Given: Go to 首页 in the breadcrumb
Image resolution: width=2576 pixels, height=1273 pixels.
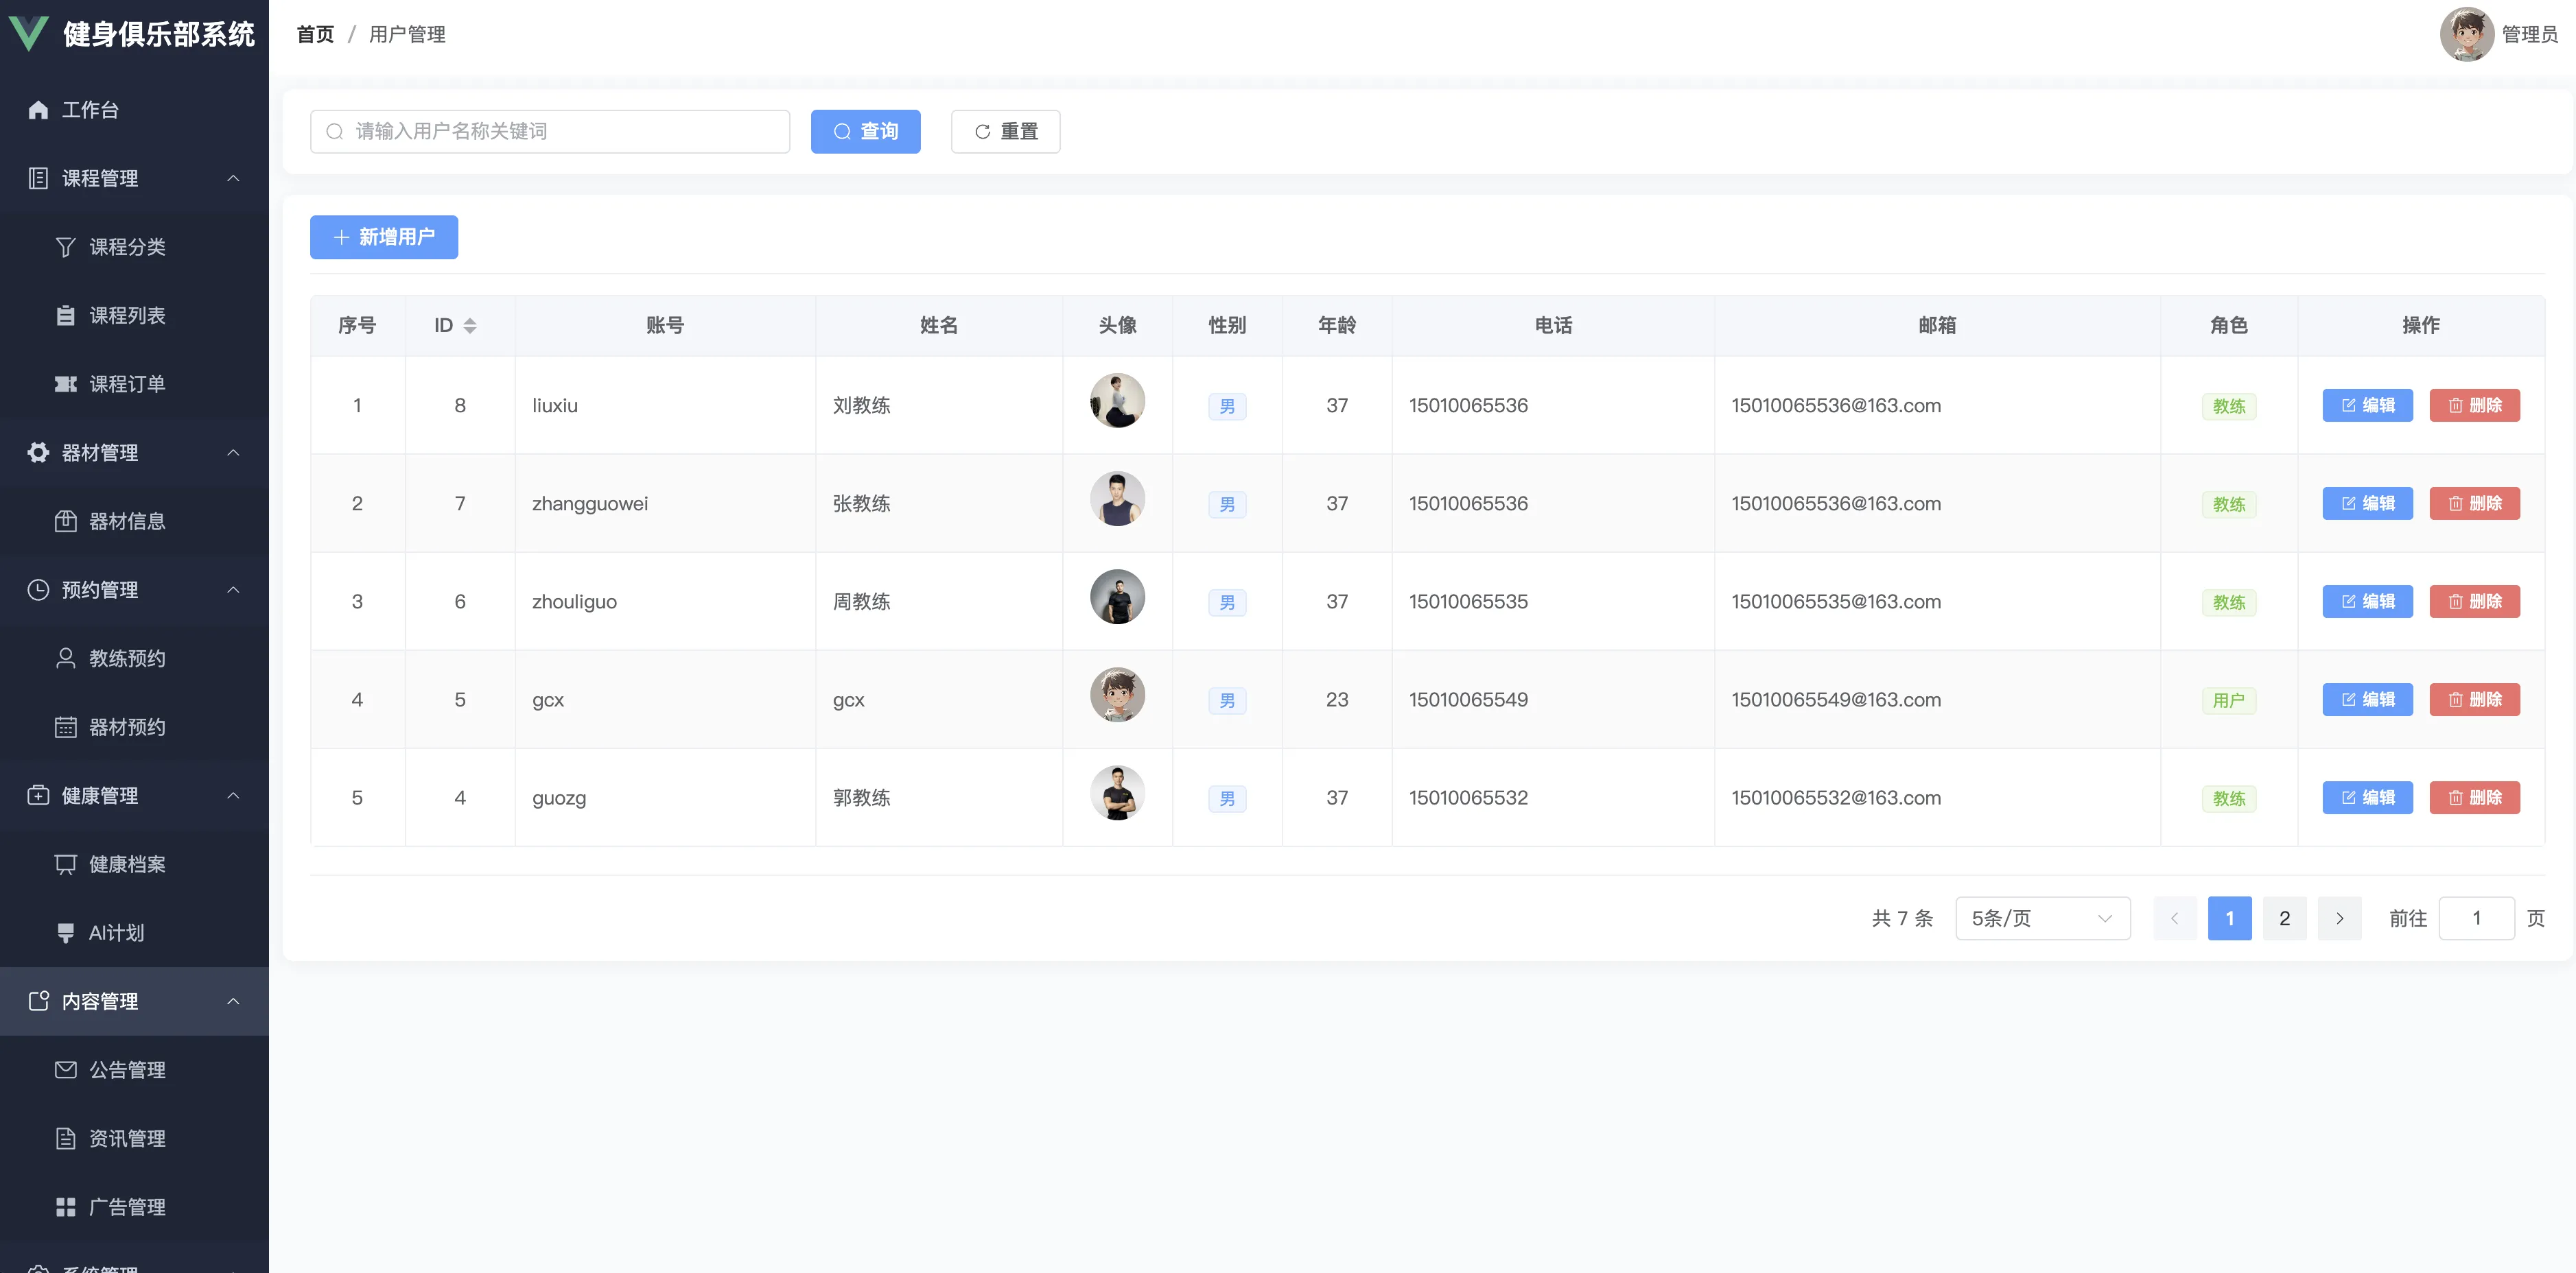Looking at the screenshot, I should 315,34.
